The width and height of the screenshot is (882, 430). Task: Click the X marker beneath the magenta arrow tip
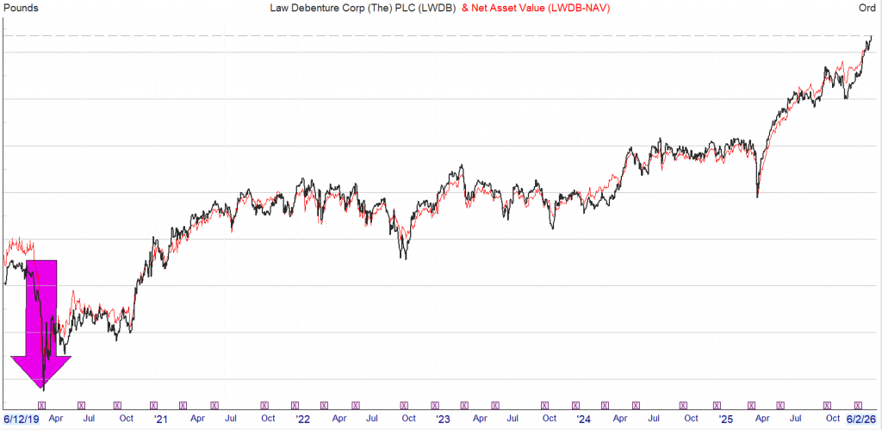click(x=45, y=404)
